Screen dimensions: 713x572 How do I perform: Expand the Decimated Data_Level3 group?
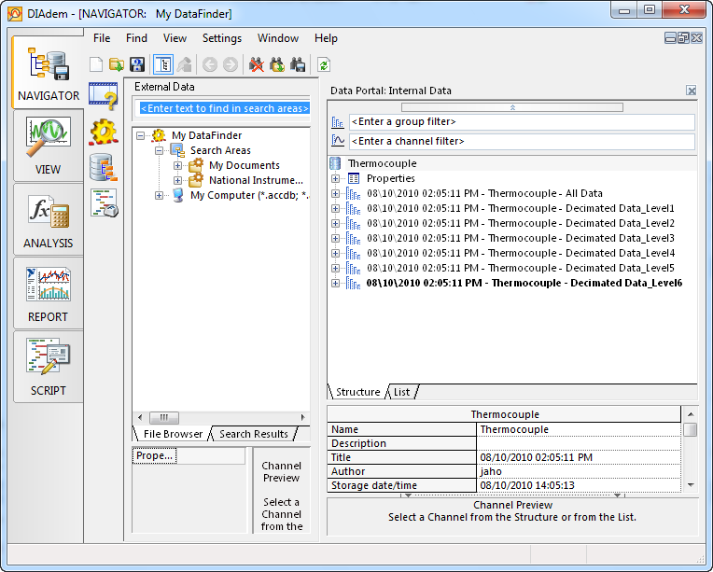(x=335, y=238)
